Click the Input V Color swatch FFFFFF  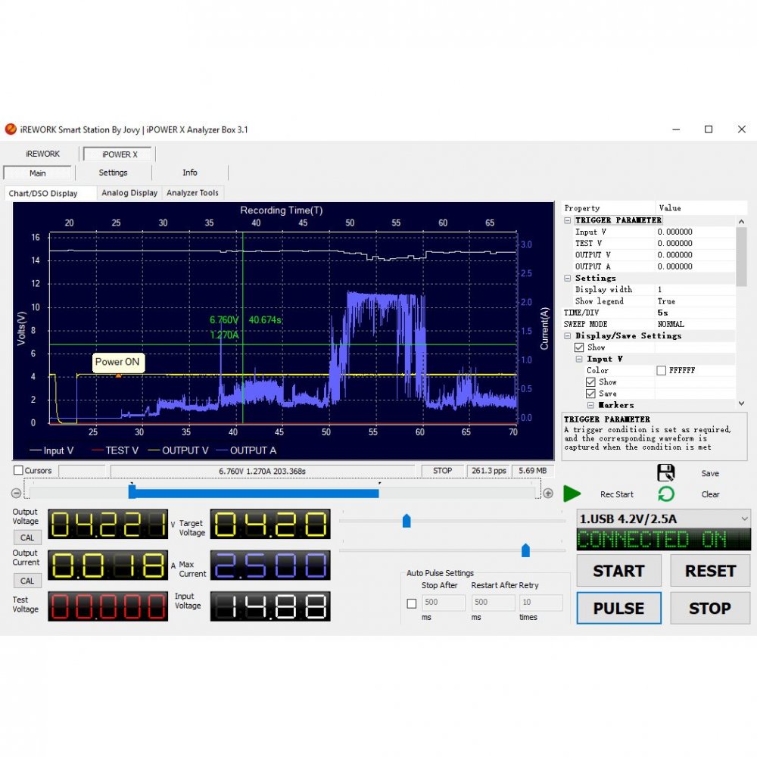662,370
